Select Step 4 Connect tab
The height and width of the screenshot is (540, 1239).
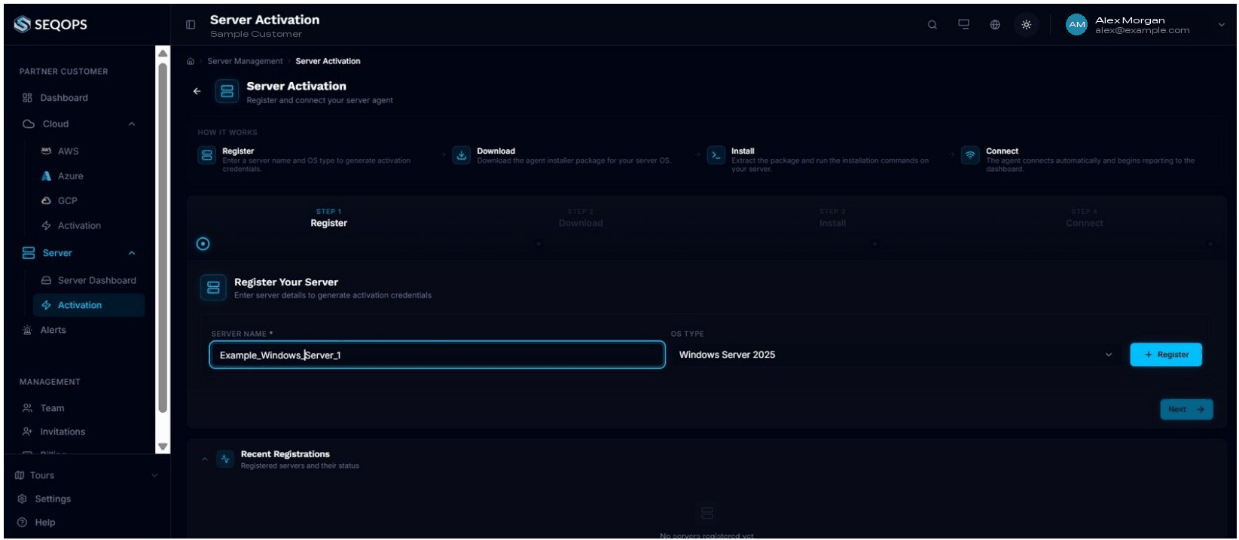(1084, 218)
